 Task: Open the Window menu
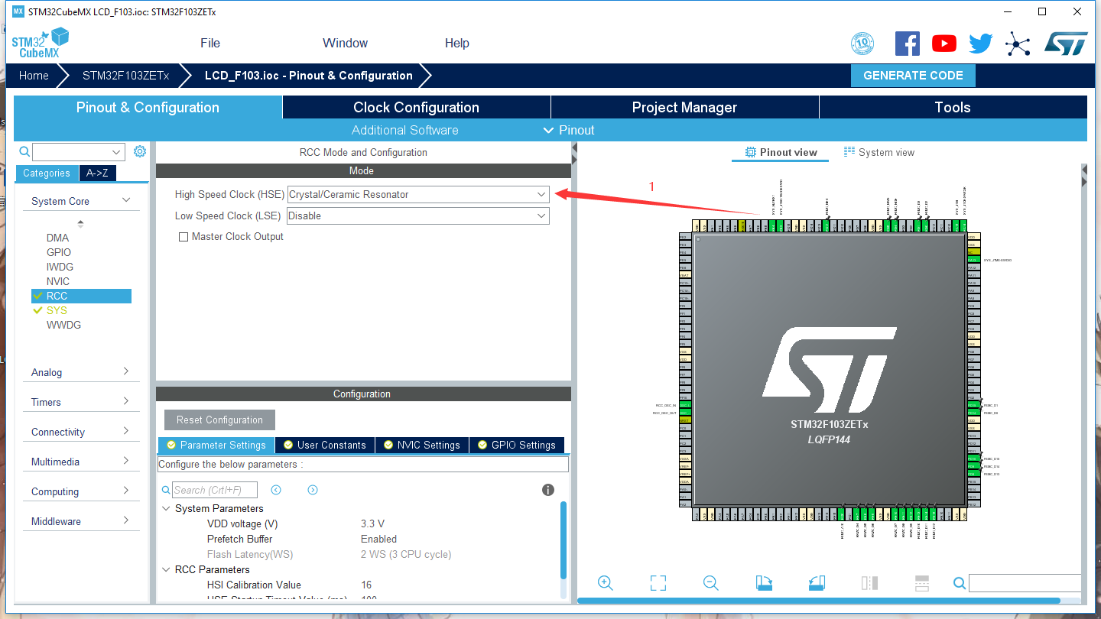pyautogui.click(x=345, y=43)
